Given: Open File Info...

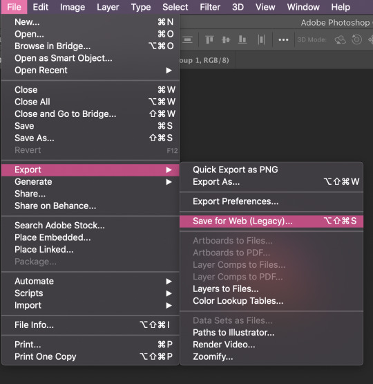Looking at the screenshot, I should pyautogui.click(x=90, y=325).
